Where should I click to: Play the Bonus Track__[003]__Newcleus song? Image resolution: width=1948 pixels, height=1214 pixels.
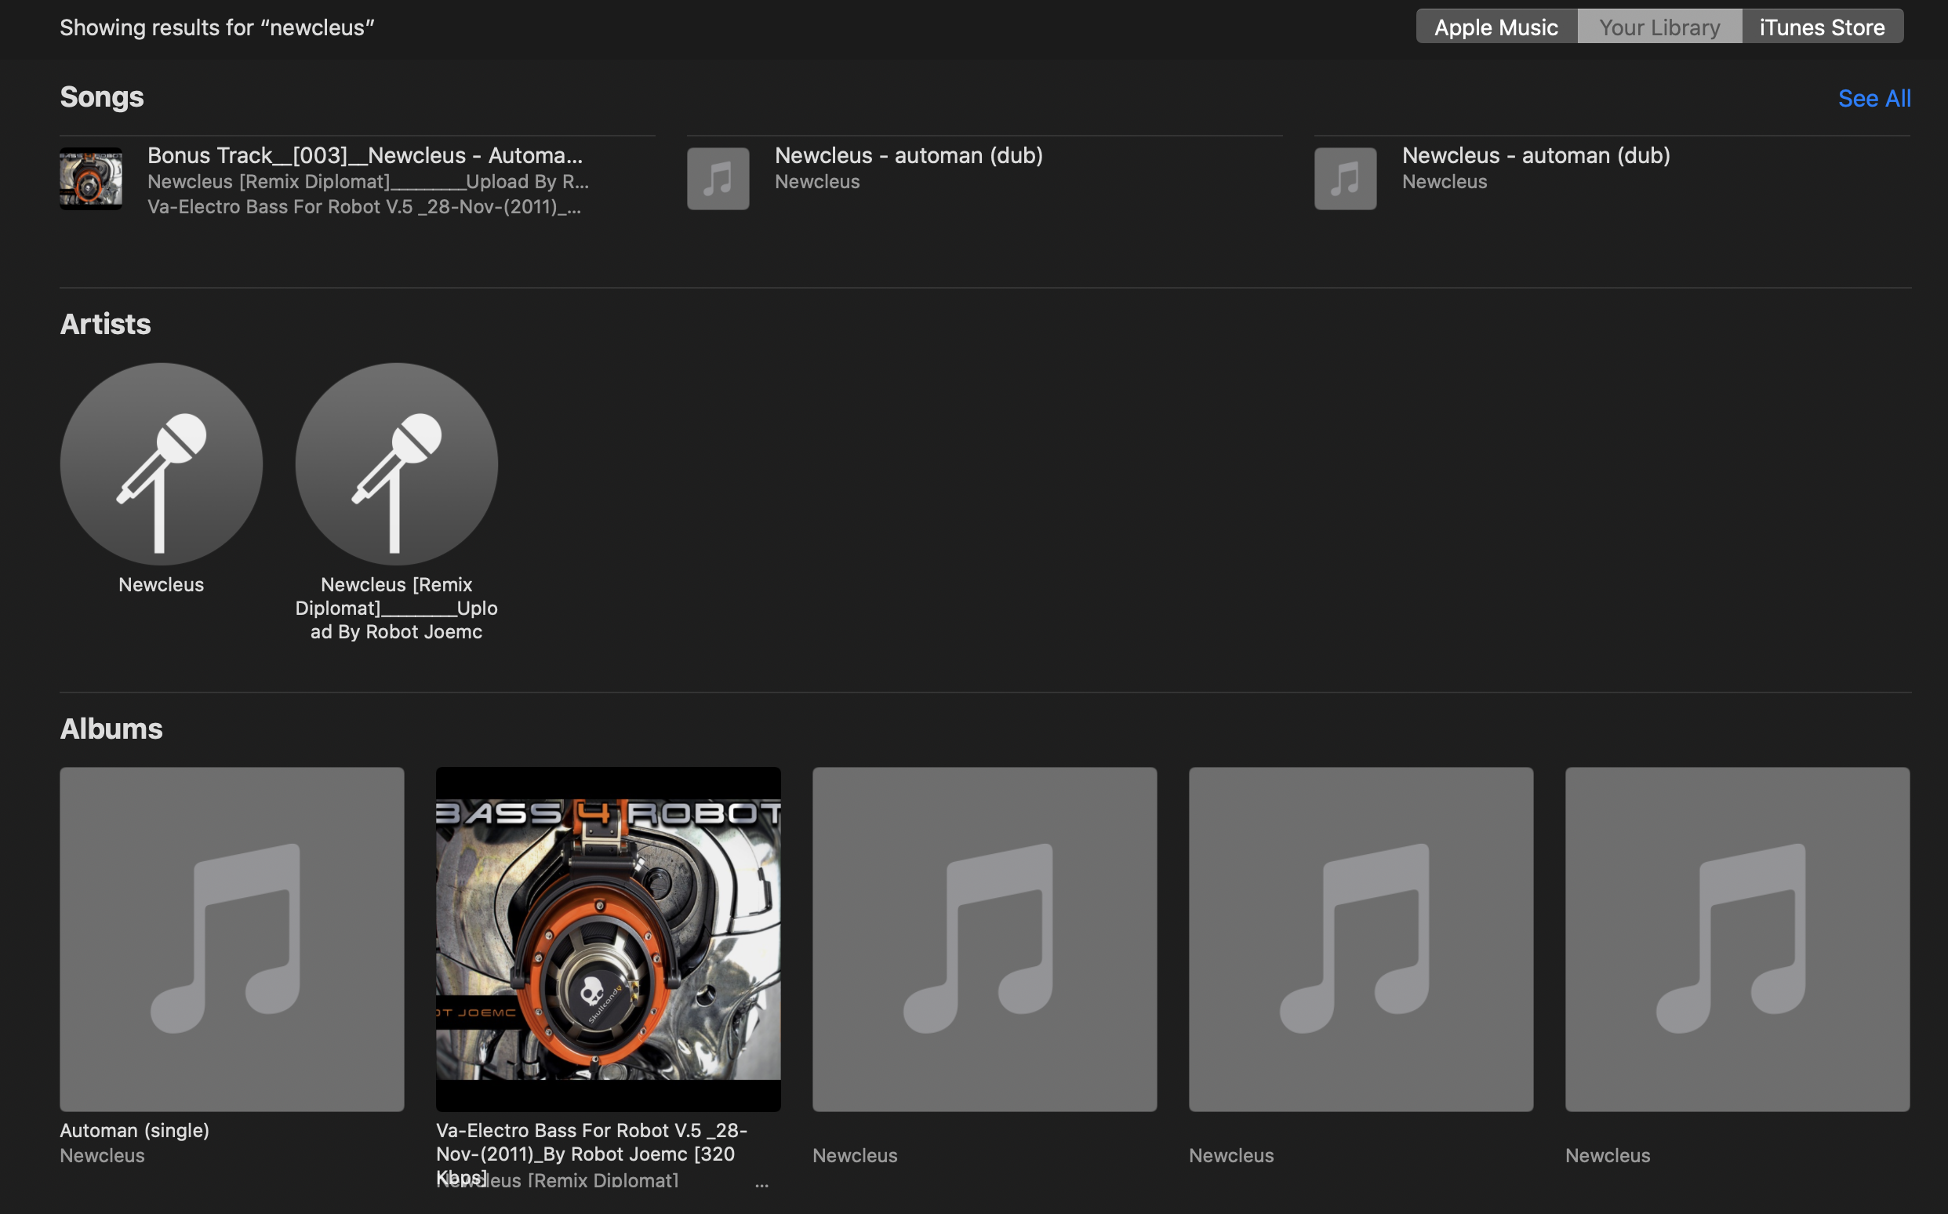coord(365,155)
